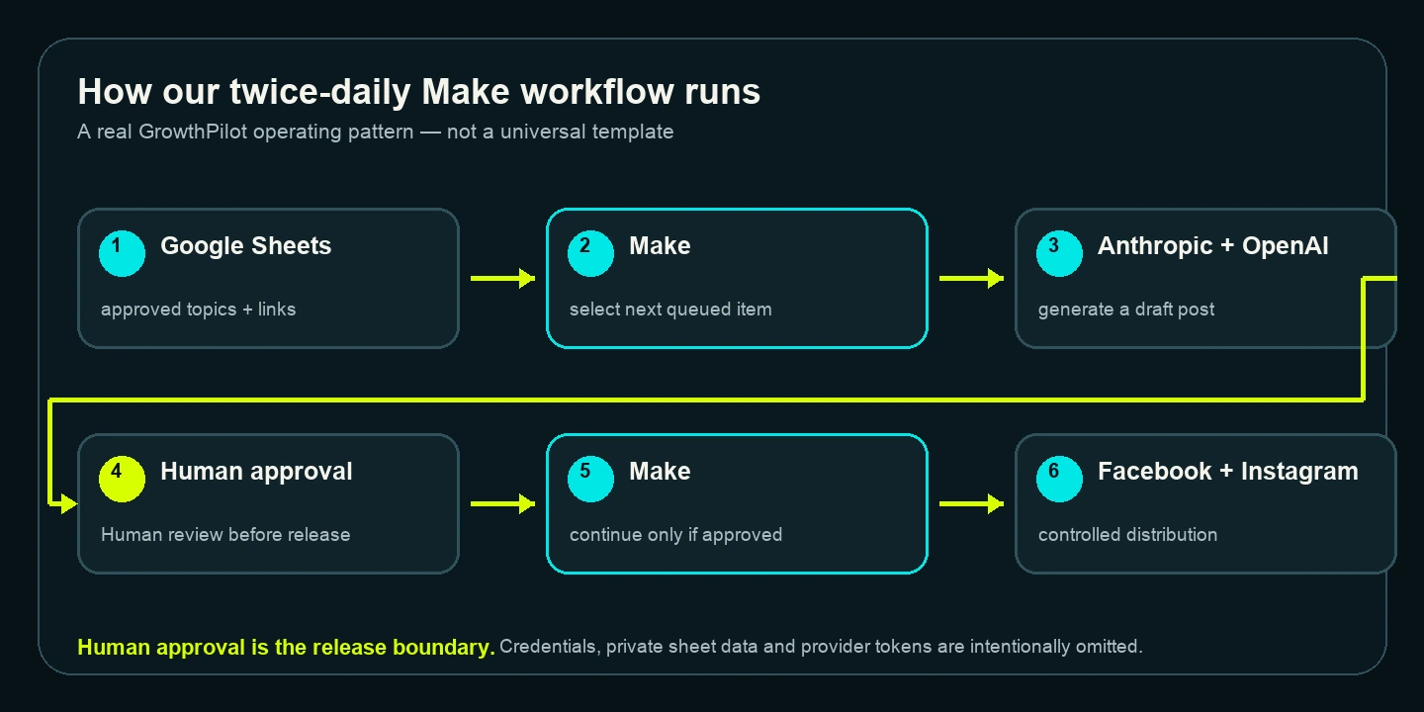Screen dimensions: 1424x712
Task: Click the subtitle mentioning a real GrowthPilot operating pattern
Action: (x=376, y=132)
